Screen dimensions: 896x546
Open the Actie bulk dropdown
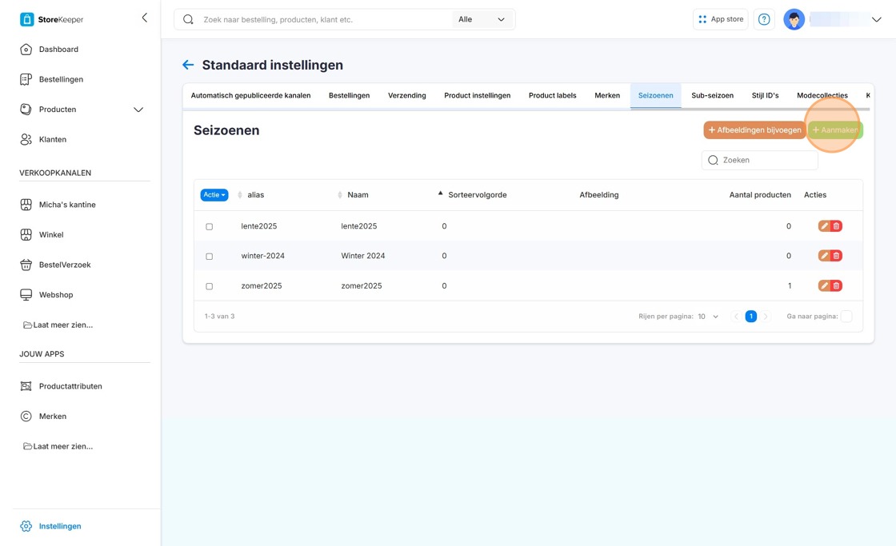point(214,195)
